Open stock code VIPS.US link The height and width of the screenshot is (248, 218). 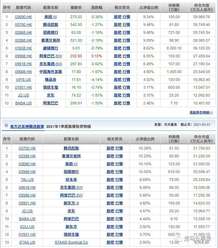pyautogui.click(x=23, y=80)
